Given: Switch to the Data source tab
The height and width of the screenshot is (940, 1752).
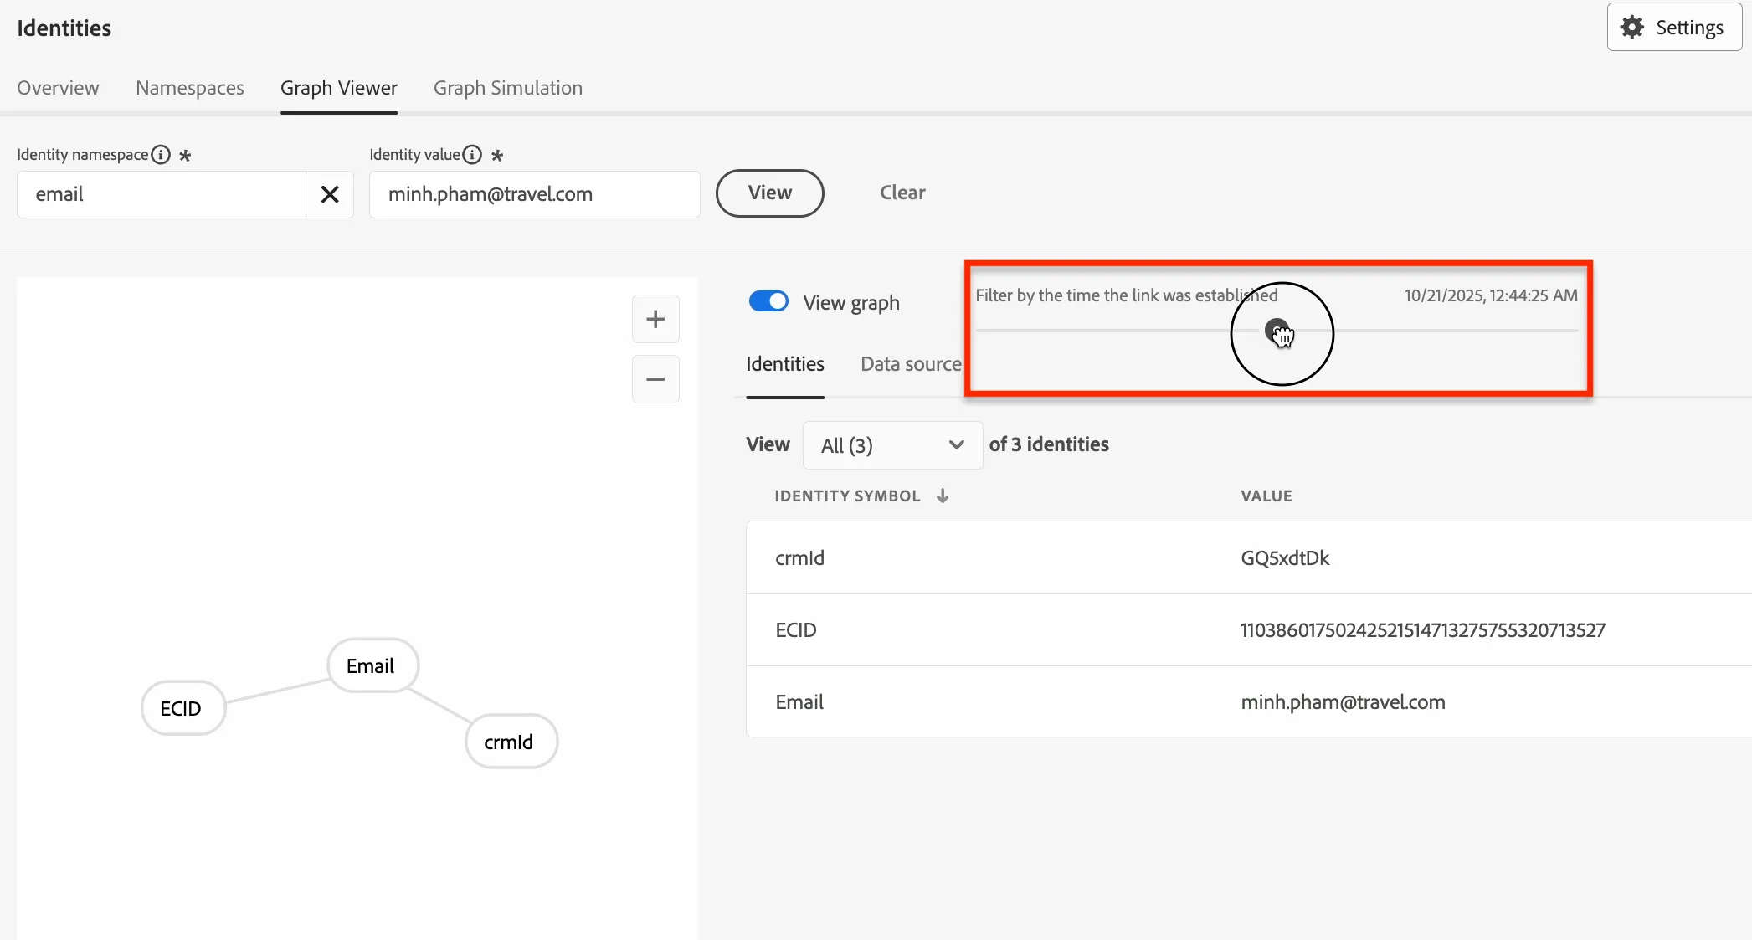Looking at the screenshot, I should tap(911, 364).
